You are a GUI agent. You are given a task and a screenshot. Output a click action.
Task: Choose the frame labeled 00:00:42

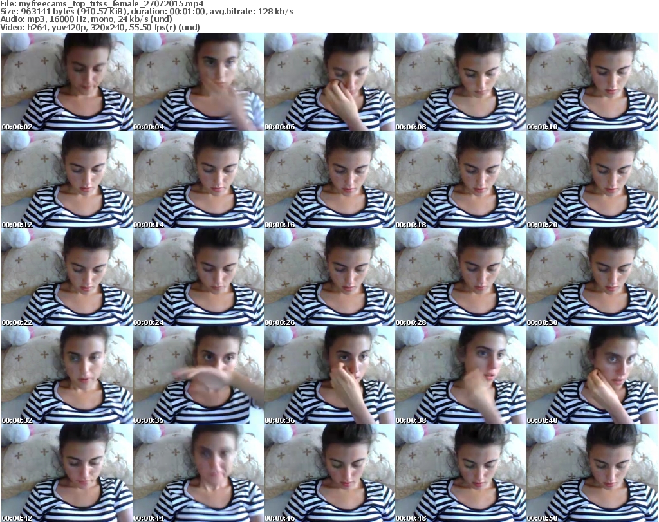click(x=67, y=473)
